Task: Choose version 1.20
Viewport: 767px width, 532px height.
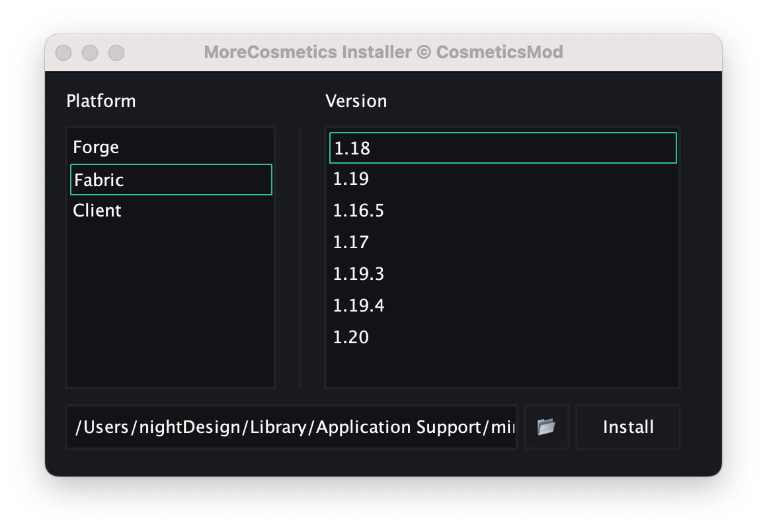Action: (x=503, y=337)
